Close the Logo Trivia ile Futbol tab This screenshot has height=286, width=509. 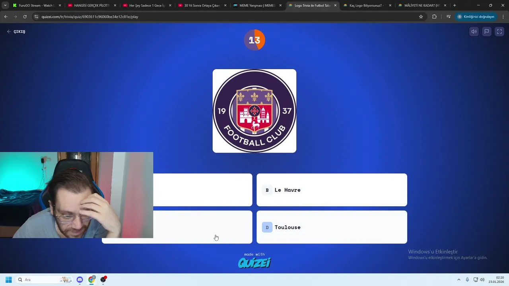[335, 6]
